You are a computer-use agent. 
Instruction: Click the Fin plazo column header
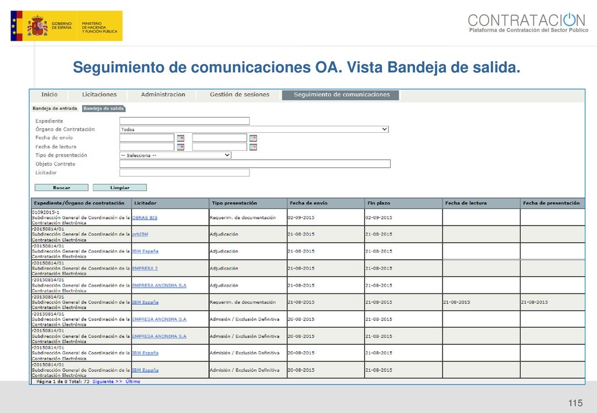403,203
